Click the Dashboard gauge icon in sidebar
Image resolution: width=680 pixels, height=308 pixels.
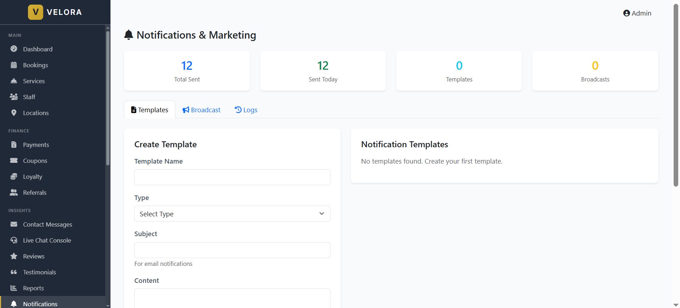tap(14, 49)
